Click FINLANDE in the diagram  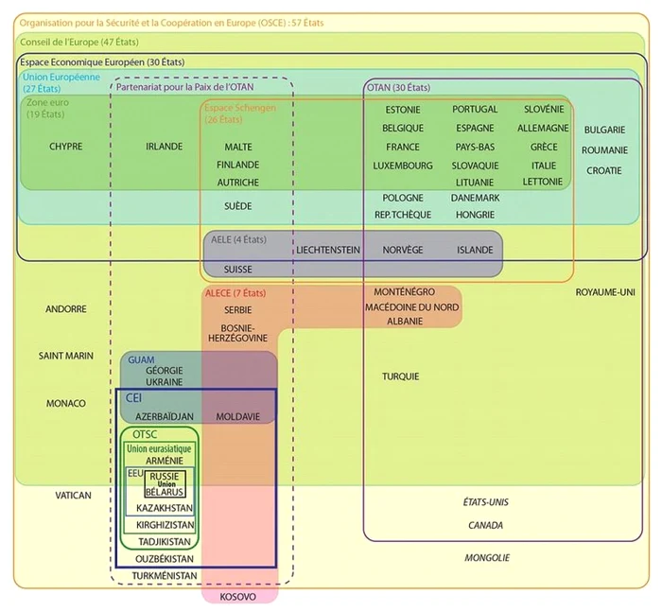pos(238,165)
